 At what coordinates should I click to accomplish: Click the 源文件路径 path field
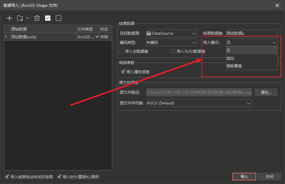point(199,92)
